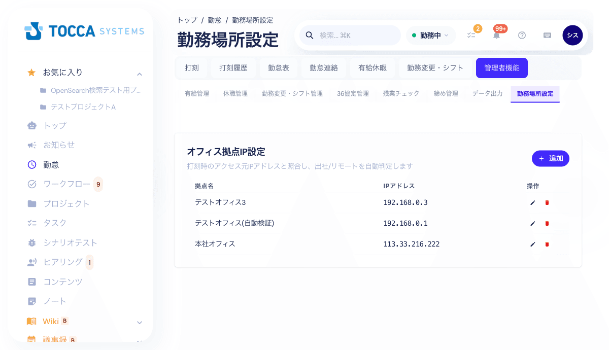Image resolution: width=609 pixels, height=350 pixels.
Task: Open the 残業チェック sub-tab
Action: click(x=401, y=94)
